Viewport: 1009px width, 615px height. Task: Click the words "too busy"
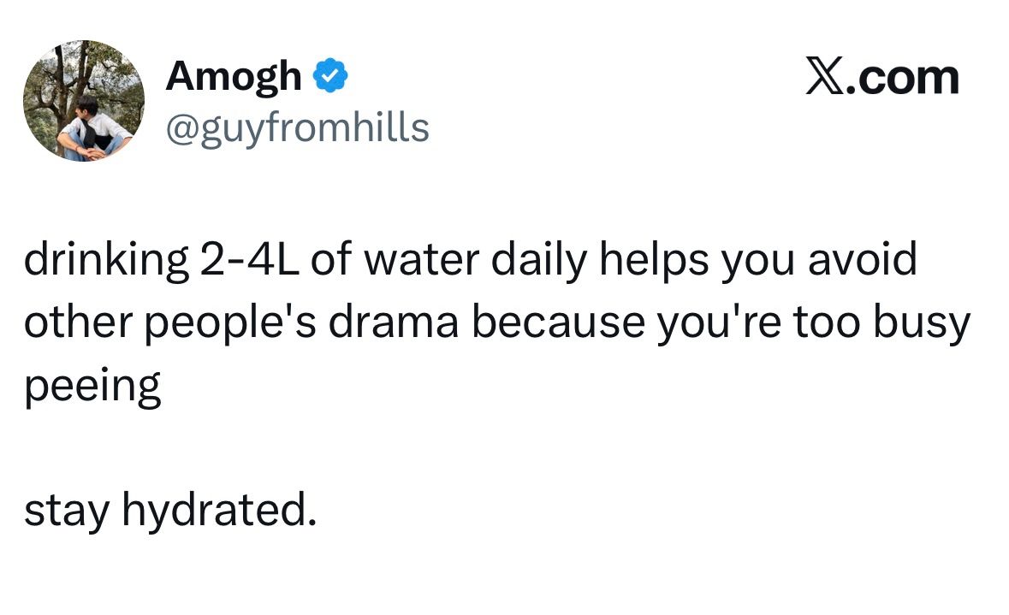tap(881, 323)
